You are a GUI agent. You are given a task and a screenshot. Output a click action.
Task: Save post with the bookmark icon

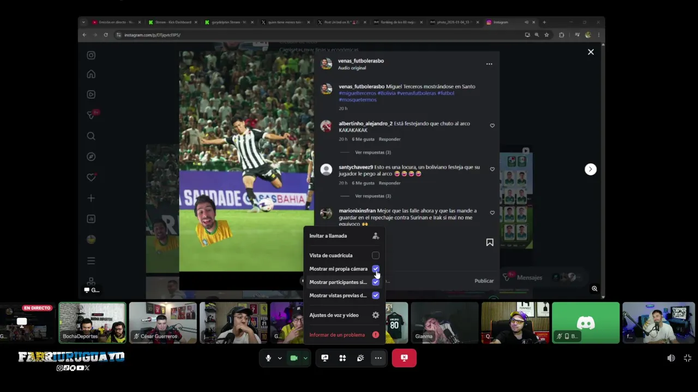pyautogui.click(x=490, y=242)
